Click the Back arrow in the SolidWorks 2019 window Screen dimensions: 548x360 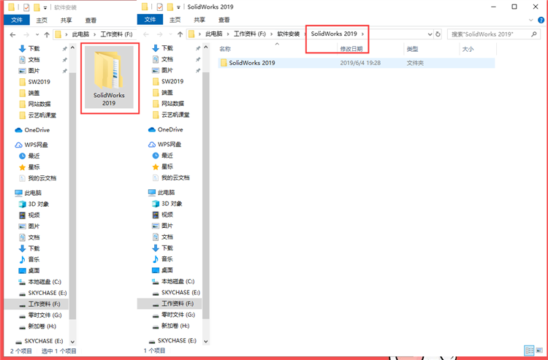146,34
